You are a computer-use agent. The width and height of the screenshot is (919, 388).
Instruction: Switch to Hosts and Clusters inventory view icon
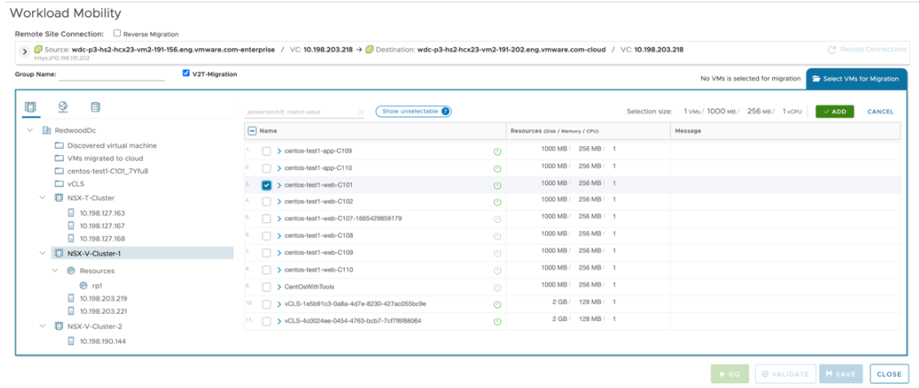tap(31, 107)
